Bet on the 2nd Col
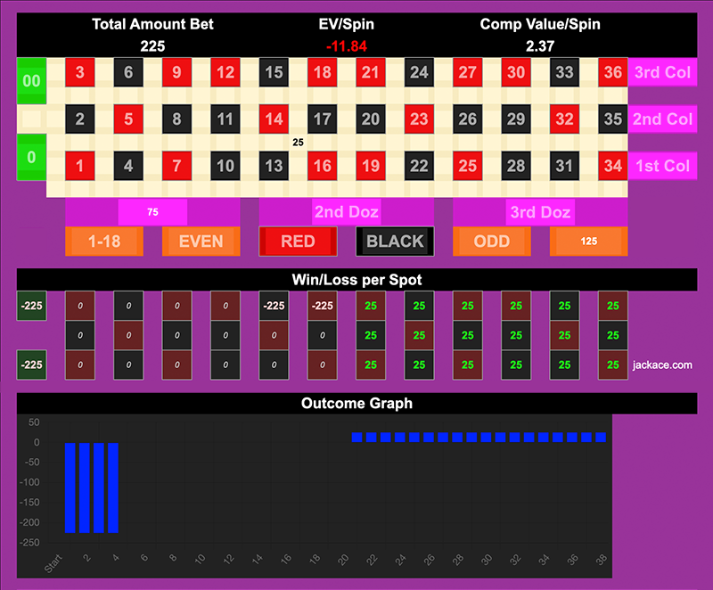Screen dimensions: 713x590 (x=662, y=119)
